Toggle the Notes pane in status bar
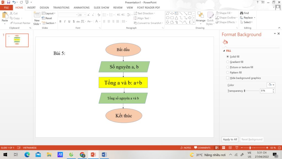 [x=186, y=148]
